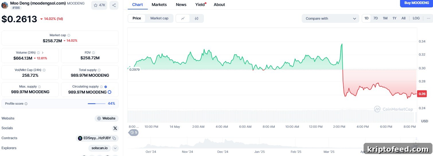Switch to candlestick chart icon
This screenshot has height=156, width=433.
196,18
